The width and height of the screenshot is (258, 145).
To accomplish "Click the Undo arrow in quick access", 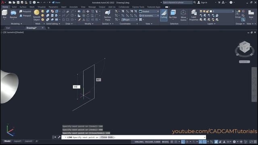I will click(x=38, y=2).
